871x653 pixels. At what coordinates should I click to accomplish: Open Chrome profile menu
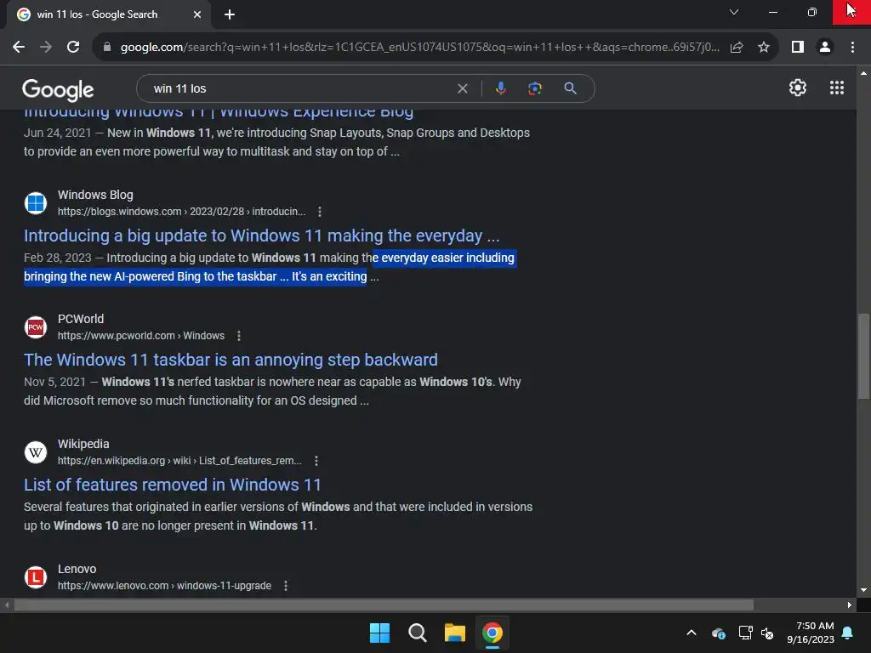pyautogui.click(x=825, y=48)
